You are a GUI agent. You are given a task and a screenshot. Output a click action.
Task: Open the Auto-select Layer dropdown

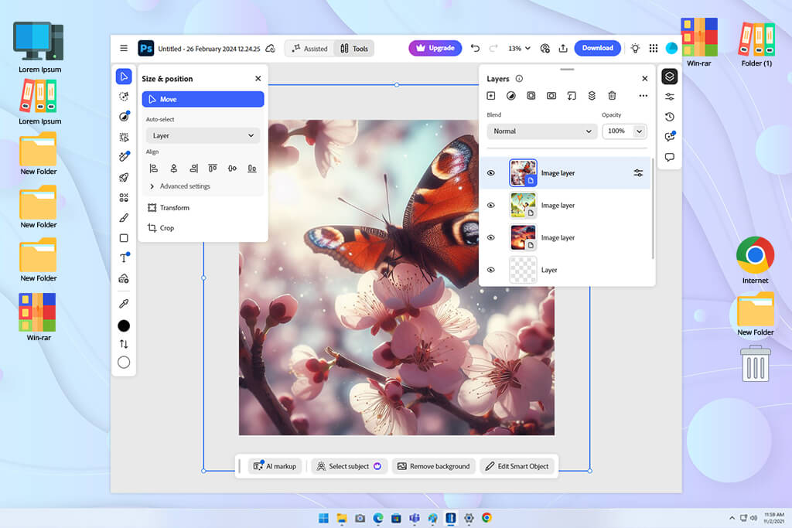pyautogui.click(x=203, y=136)
